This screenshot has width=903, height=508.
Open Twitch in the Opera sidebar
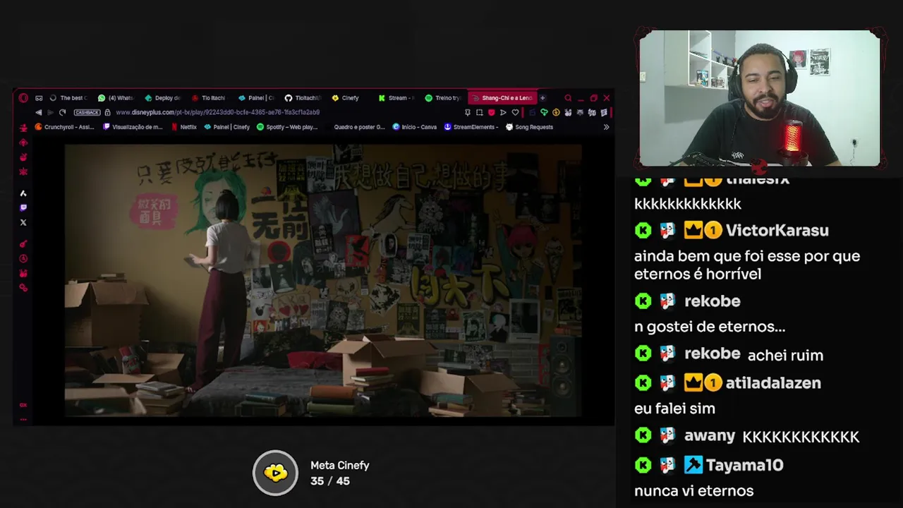[23, 207]
